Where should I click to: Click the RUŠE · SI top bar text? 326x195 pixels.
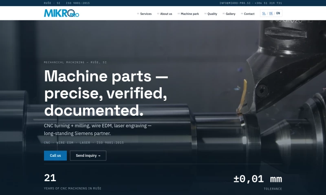coord(52,3)
